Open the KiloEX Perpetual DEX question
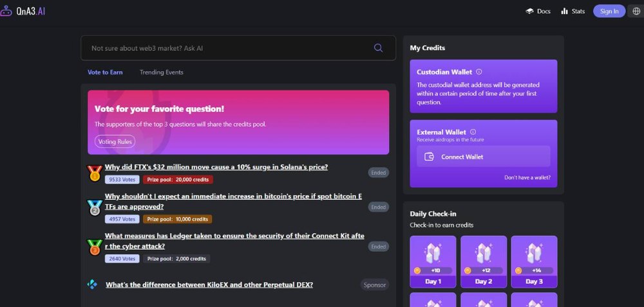The height and width of the screenshot is (307, 644). [x=209, y=285]
